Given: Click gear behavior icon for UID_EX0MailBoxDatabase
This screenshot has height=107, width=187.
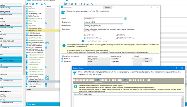Looking at the screenshot, I should pos(48,42).
